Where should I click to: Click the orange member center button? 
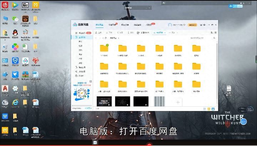[x=192, y=25]
